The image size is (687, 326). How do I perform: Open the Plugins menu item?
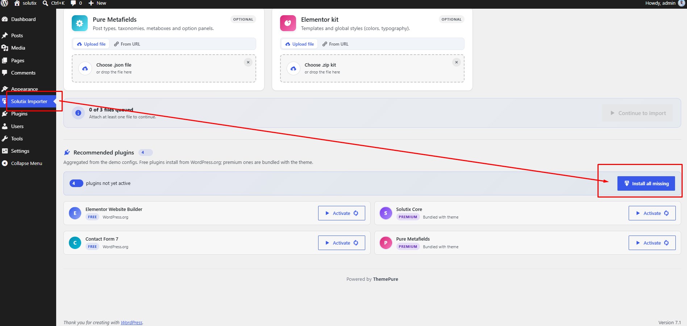[x=19, y=114]
